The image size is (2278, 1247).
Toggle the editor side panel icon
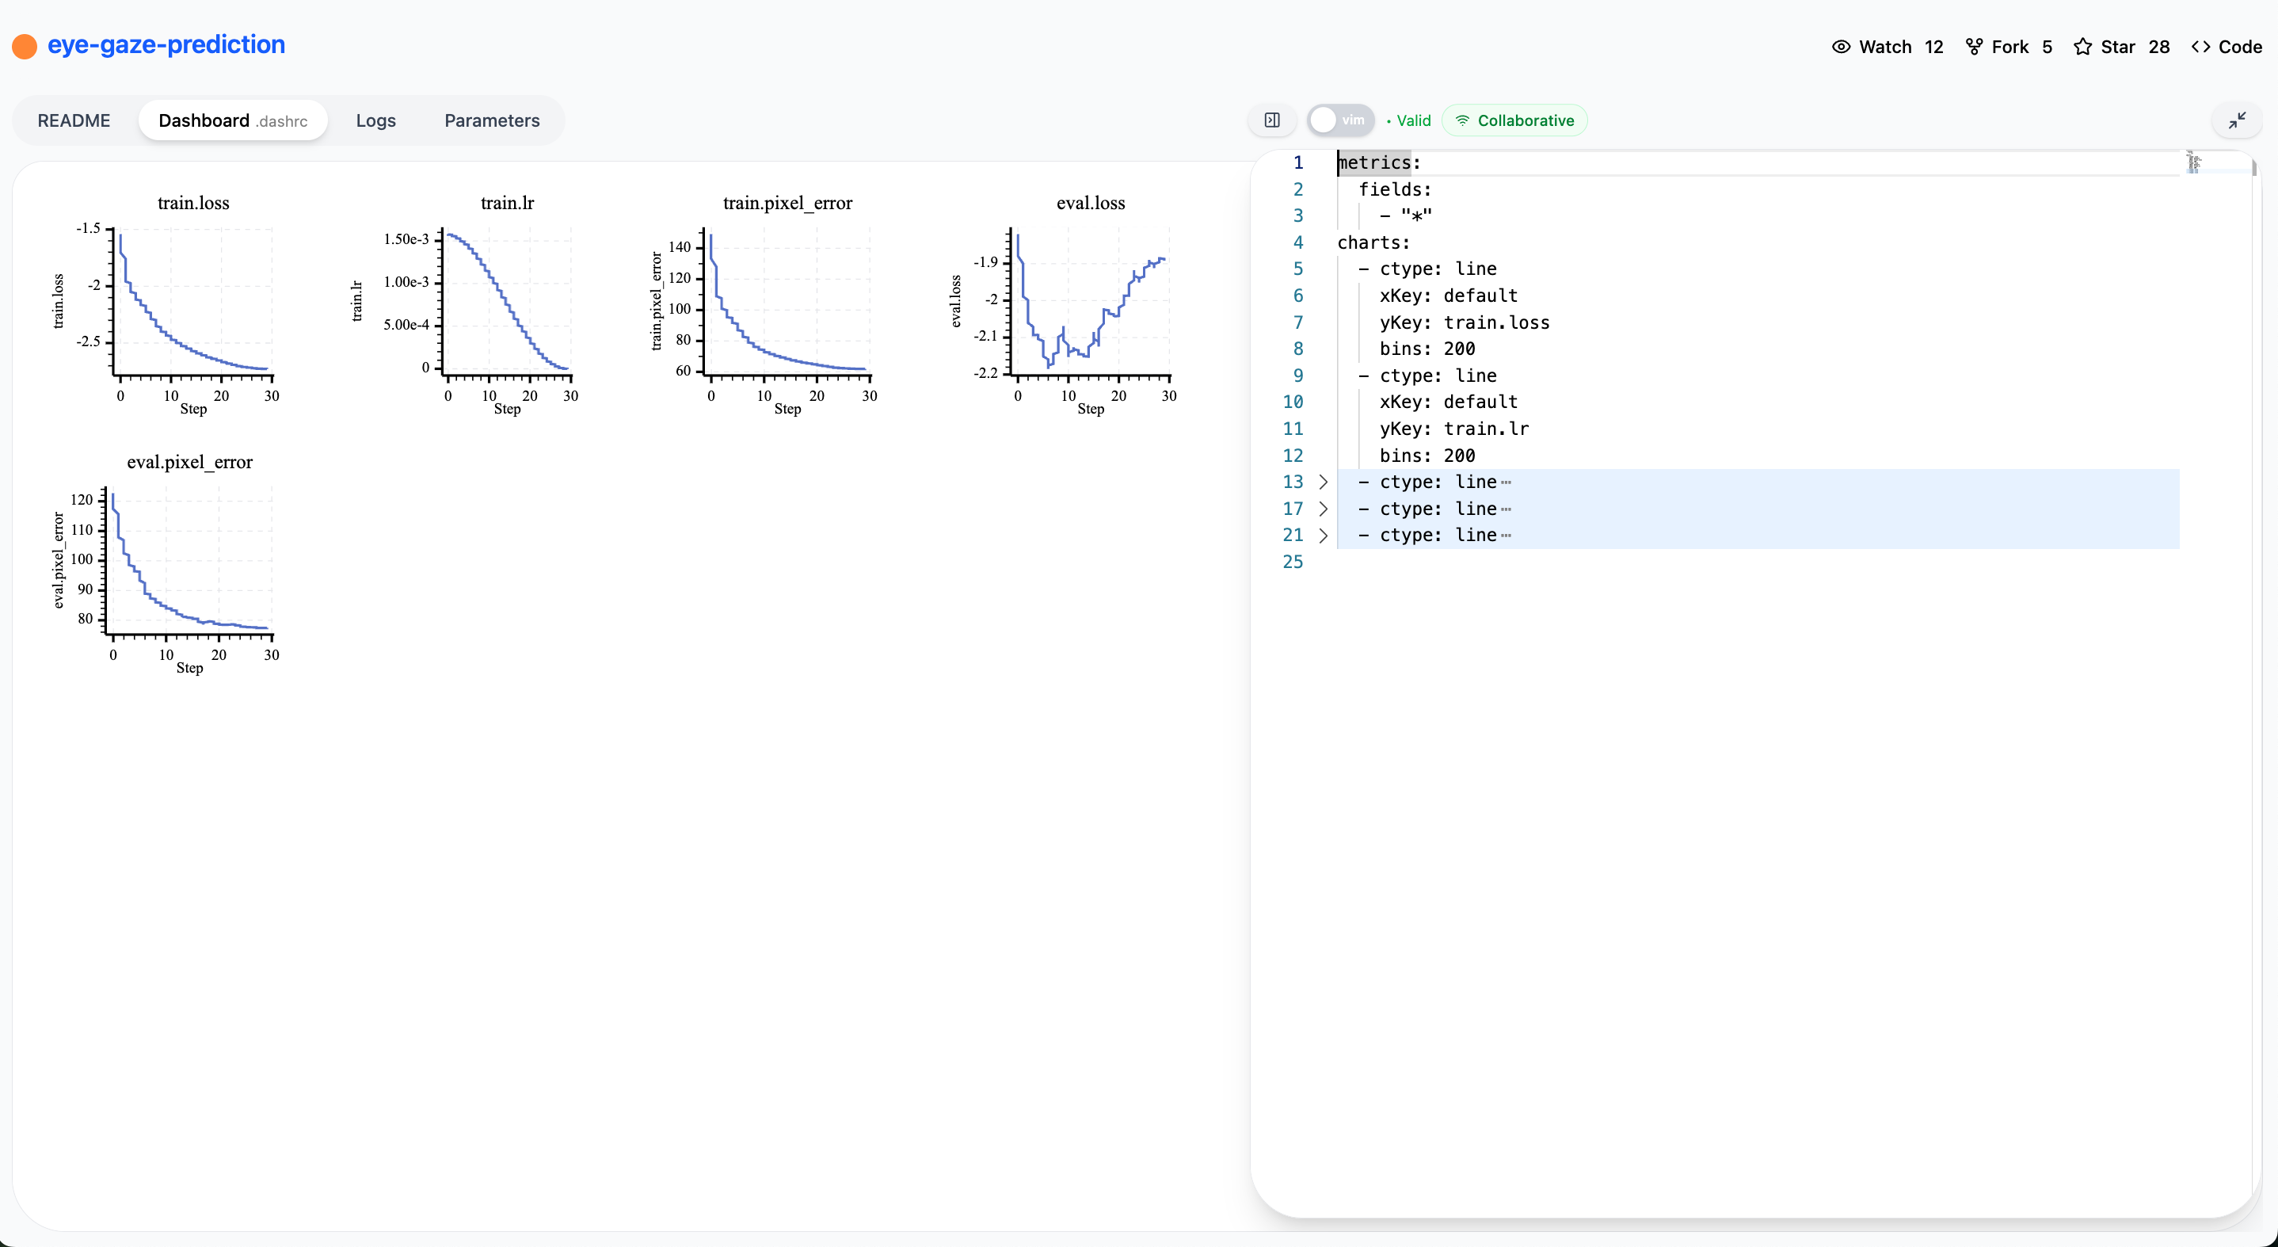(1271, 120)
